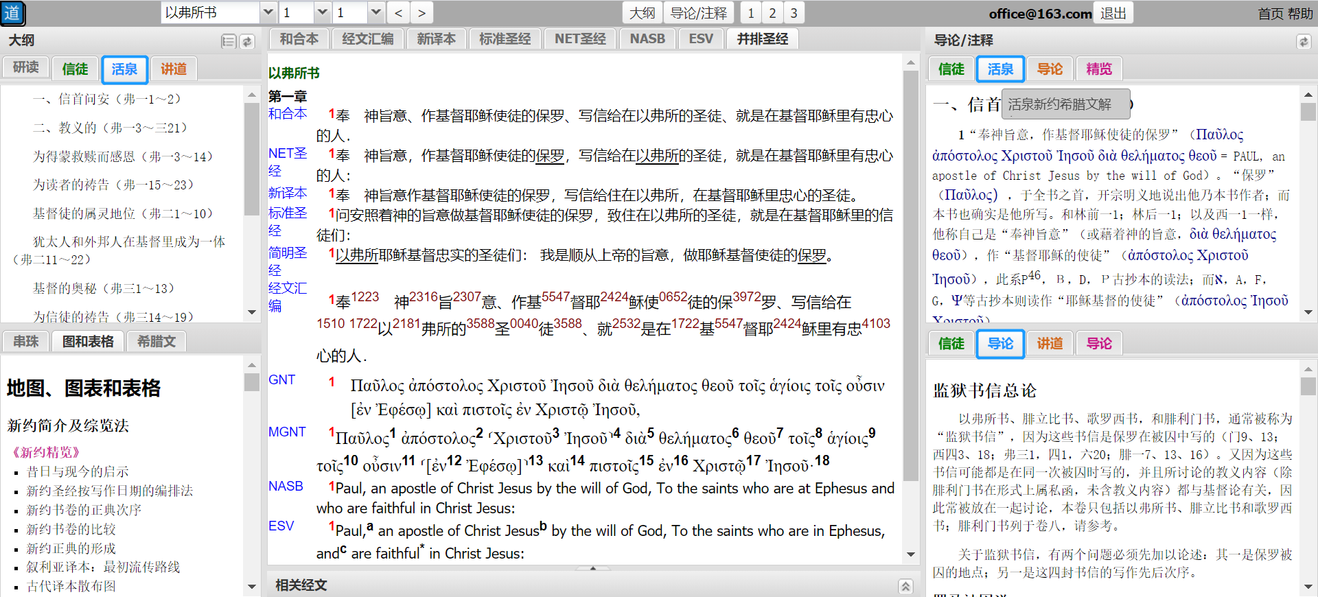Select outline item 基督的奥秘（弗三1～13）
Viewport: 1318px width, 597px height.
click(104, 289)
